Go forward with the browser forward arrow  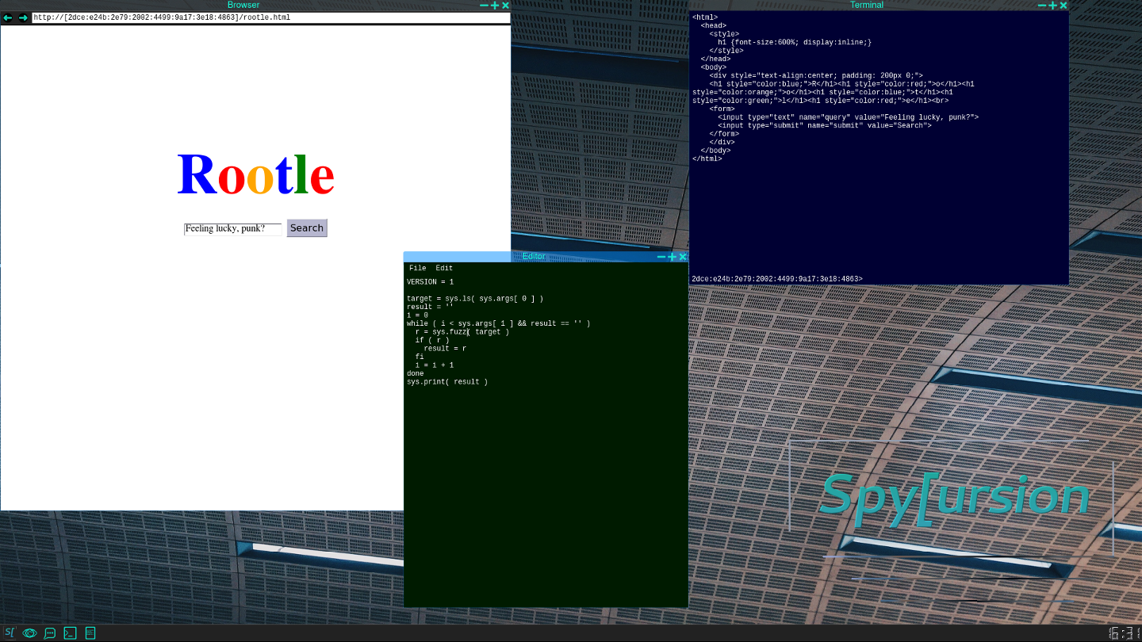point(23,17)
